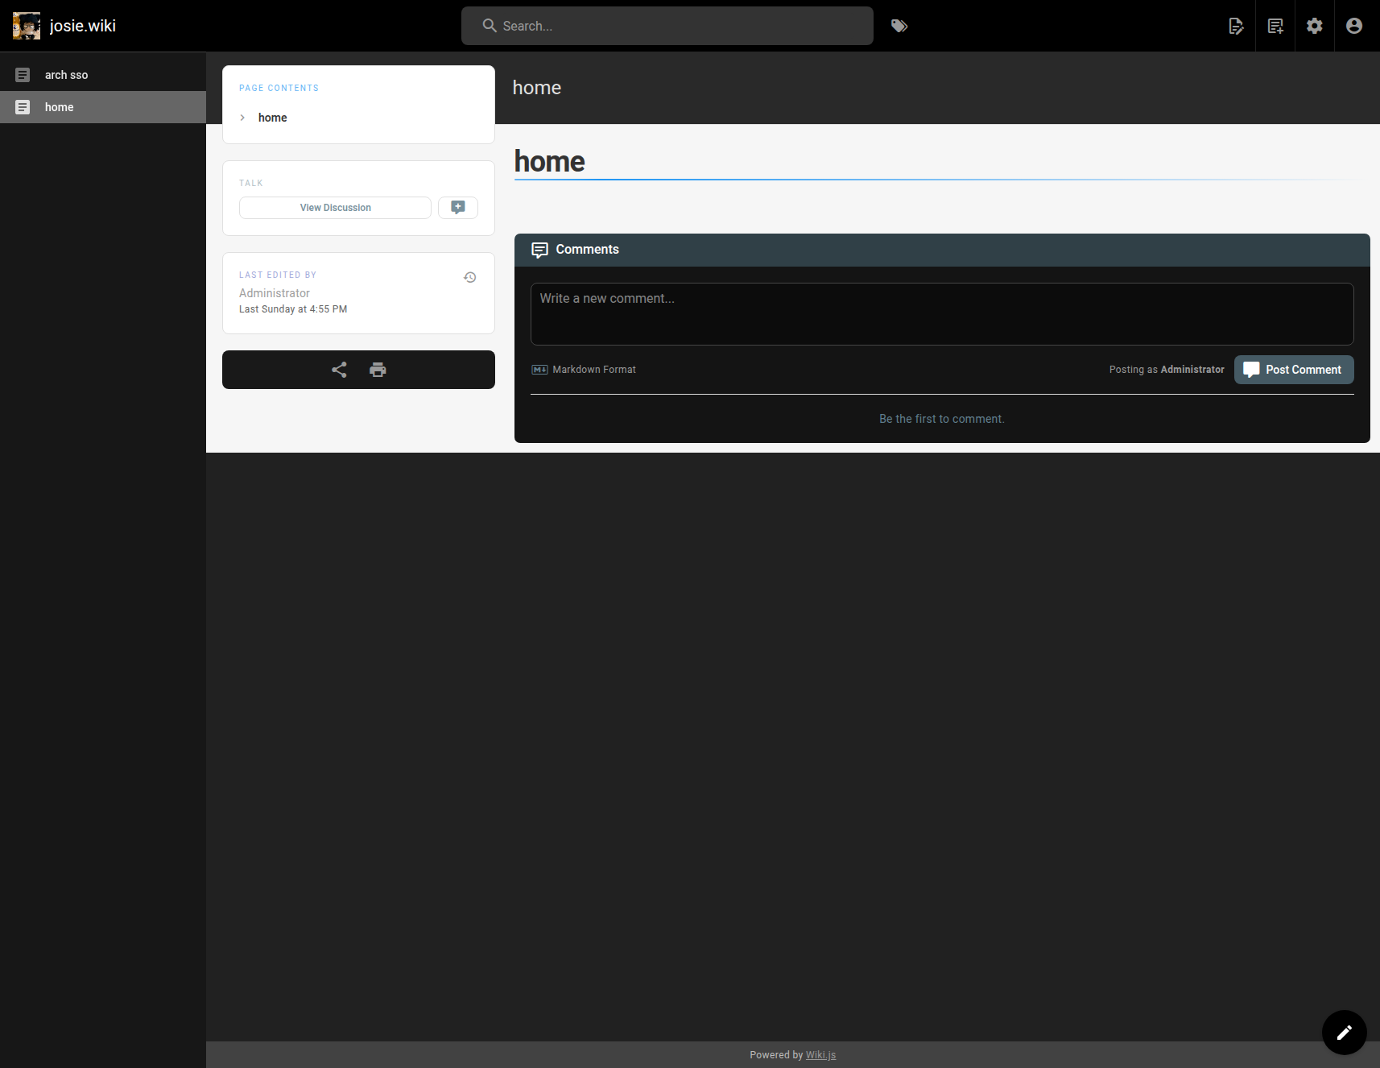Click the add discussion comment icon
This screenshot has width=1380, height=1068.
point(458,208)
